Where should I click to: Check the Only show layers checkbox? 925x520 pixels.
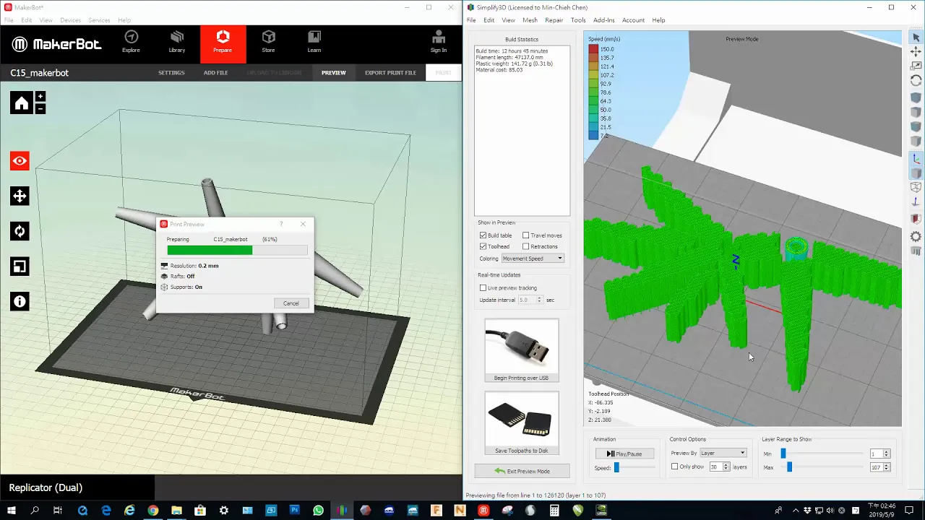coord(675,467)
